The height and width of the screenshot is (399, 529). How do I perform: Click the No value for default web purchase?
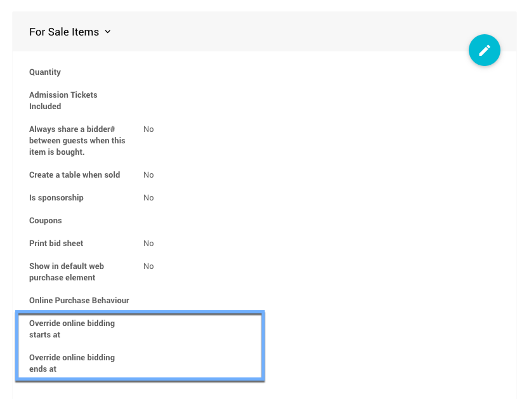148,266
